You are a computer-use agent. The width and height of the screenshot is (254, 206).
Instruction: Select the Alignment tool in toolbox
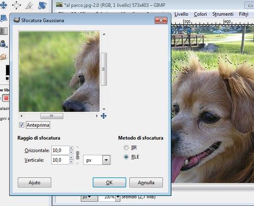[x=16, y=5]
